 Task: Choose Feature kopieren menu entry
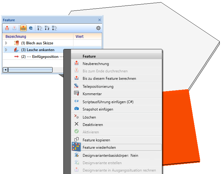[x=116, y=140]
